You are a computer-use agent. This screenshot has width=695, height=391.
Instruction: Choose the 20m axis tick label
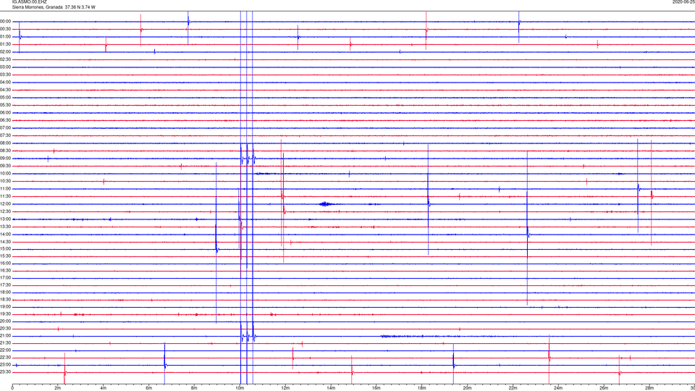[467, 388]
